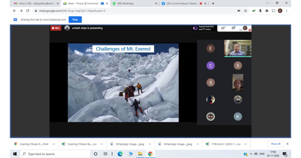The image size is (301, 158).
Task: Click the Chrome icon in the taskbar
Action: click(x=150, y=154)
